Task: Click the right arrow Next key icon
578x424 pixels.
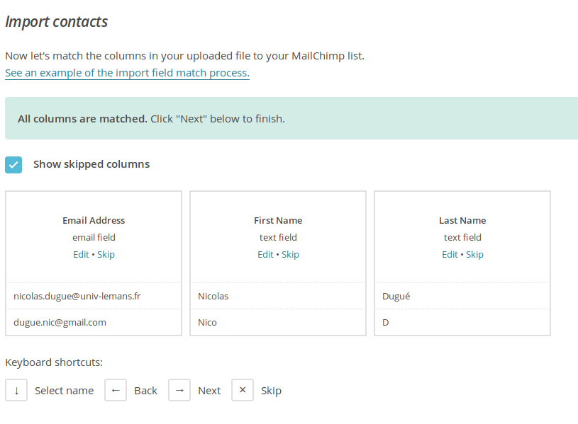Action: [179, 390]
